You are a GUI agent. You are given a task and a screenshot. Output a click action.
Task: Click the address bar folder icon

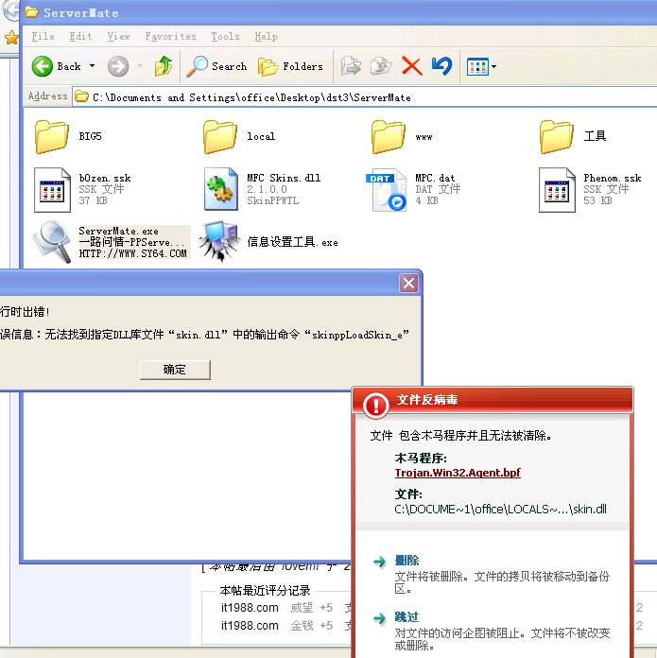point(81,97)
